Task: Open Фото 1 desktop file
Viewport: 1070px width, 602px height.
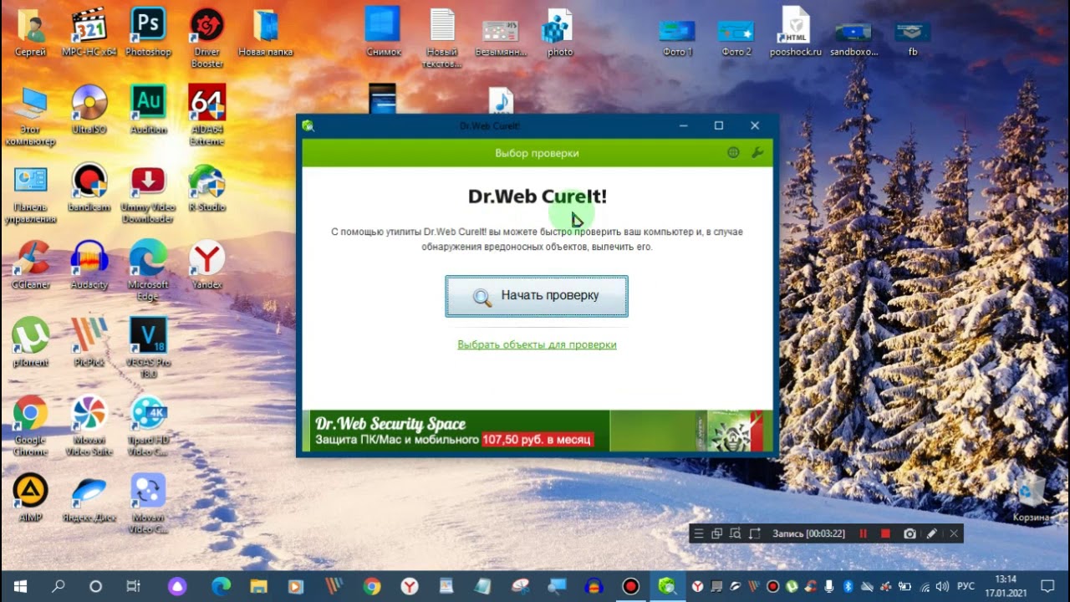Action: (677, 38)
